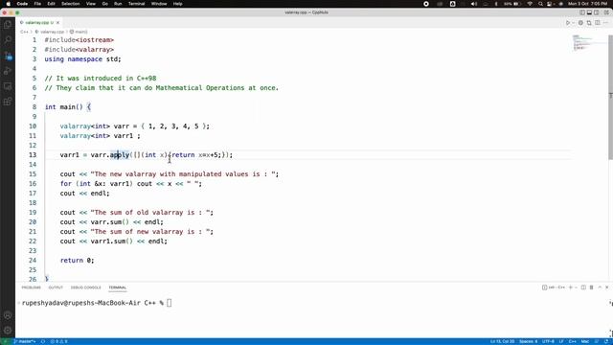Open notifications bell in status bar
Screen dimensions: 613x345
click(x=606, y=341)
